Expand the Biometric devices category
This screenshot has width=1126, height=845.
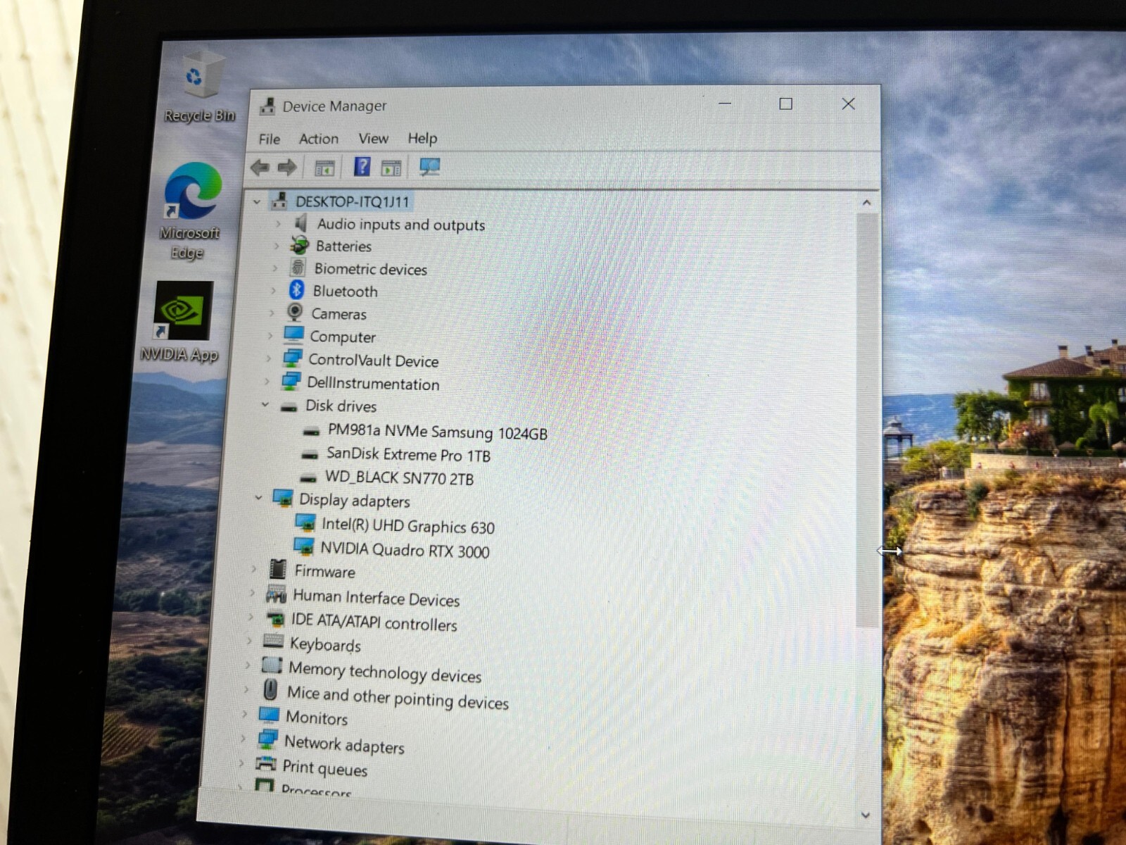pos(275,268)
